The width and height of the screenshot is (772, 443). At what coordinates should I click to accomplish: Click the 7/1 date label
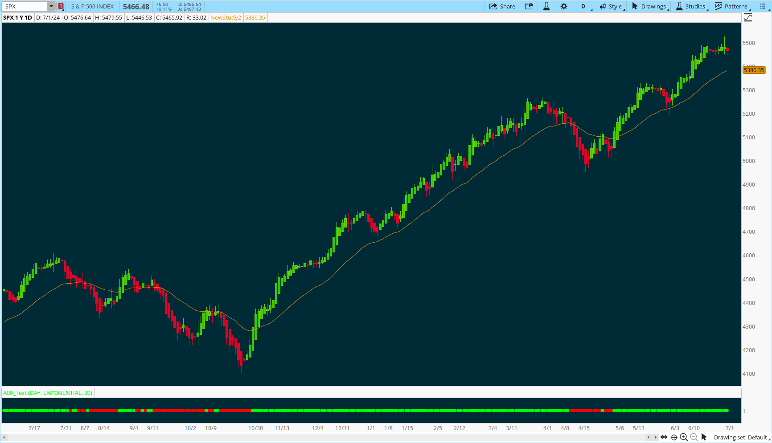[x=730, y=428]
